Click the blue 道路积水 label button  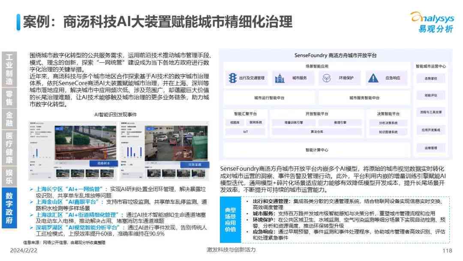[104, 164]
